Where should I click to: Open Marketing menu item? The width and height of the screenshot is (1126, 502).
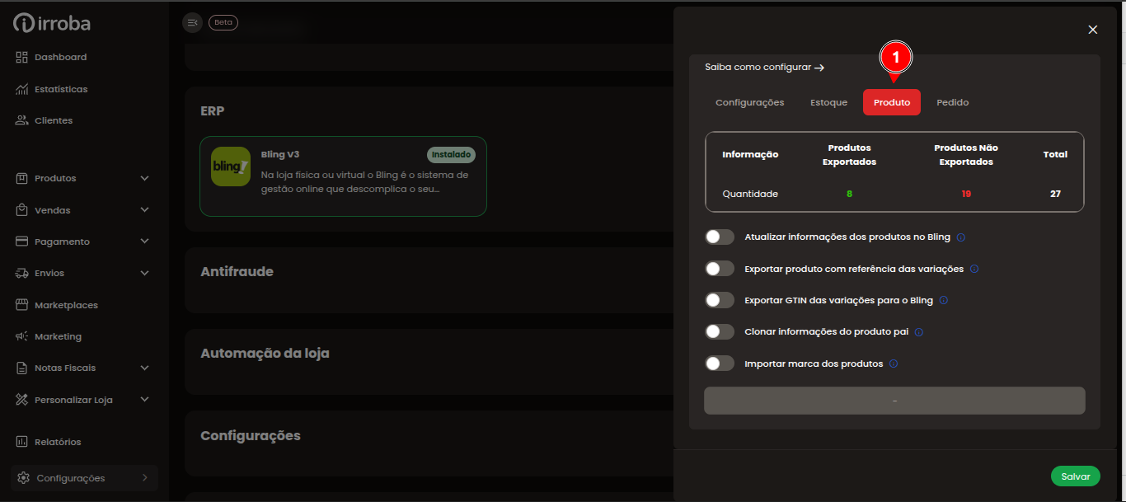[x=58, y=336]
